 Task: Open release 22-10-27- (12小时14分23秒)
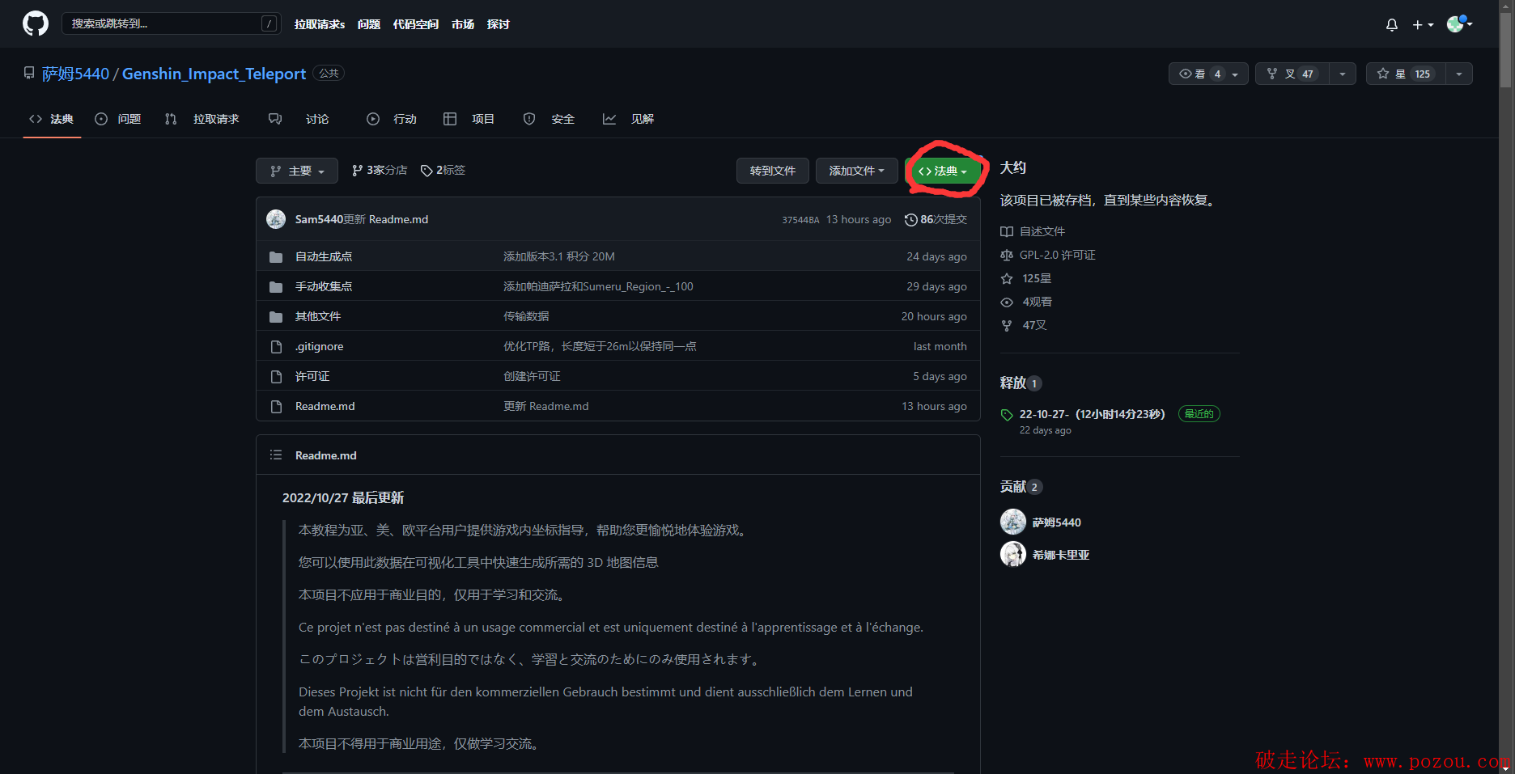[x=1093, y=414]
